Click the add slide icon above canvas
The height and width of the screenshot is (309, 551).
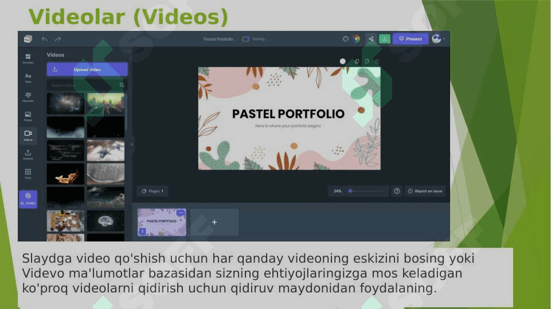click(367, 61)
